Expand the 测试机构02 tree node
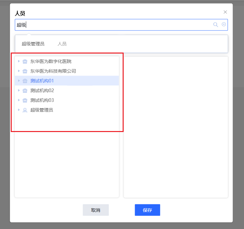Image resolution: width=244 pixels, height=229 pixels. [19, 90]
